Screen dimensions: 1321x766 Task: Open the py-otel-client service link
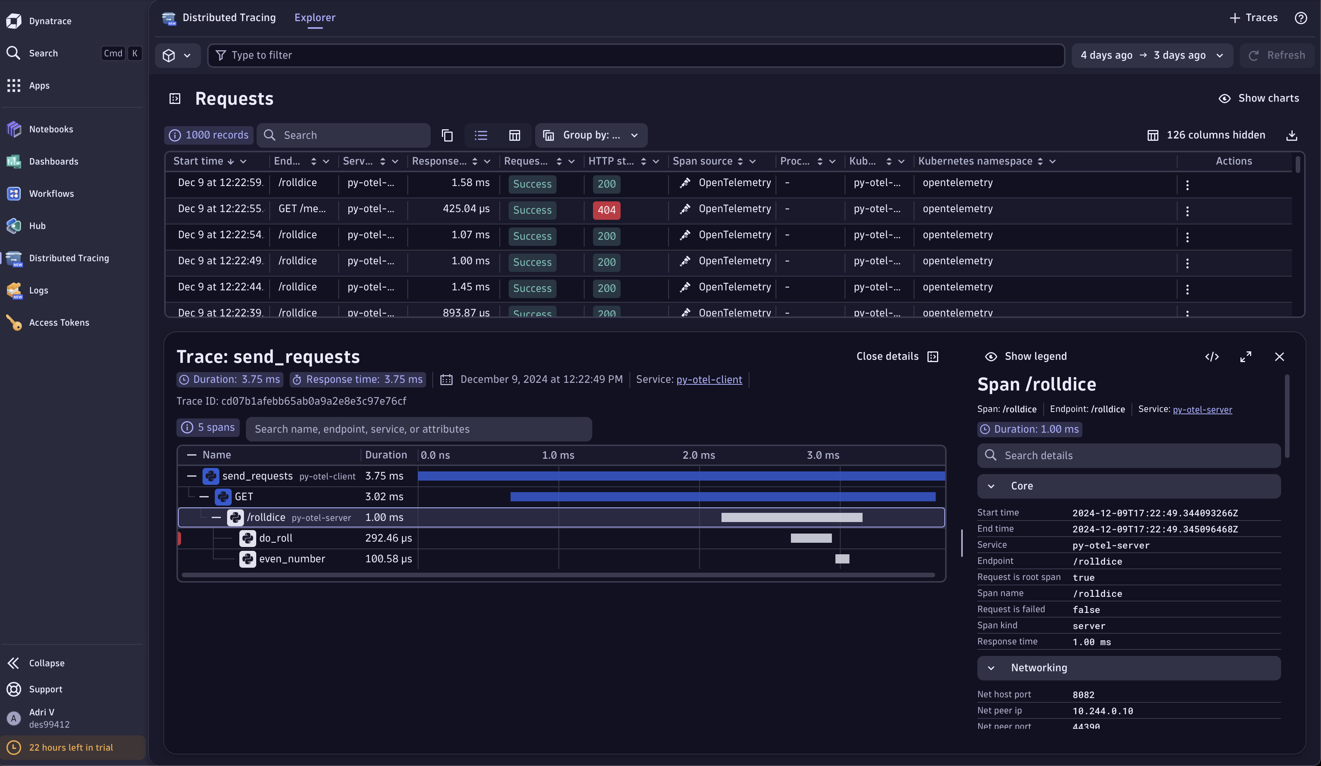pyautogui.click(x=709, y=380)
